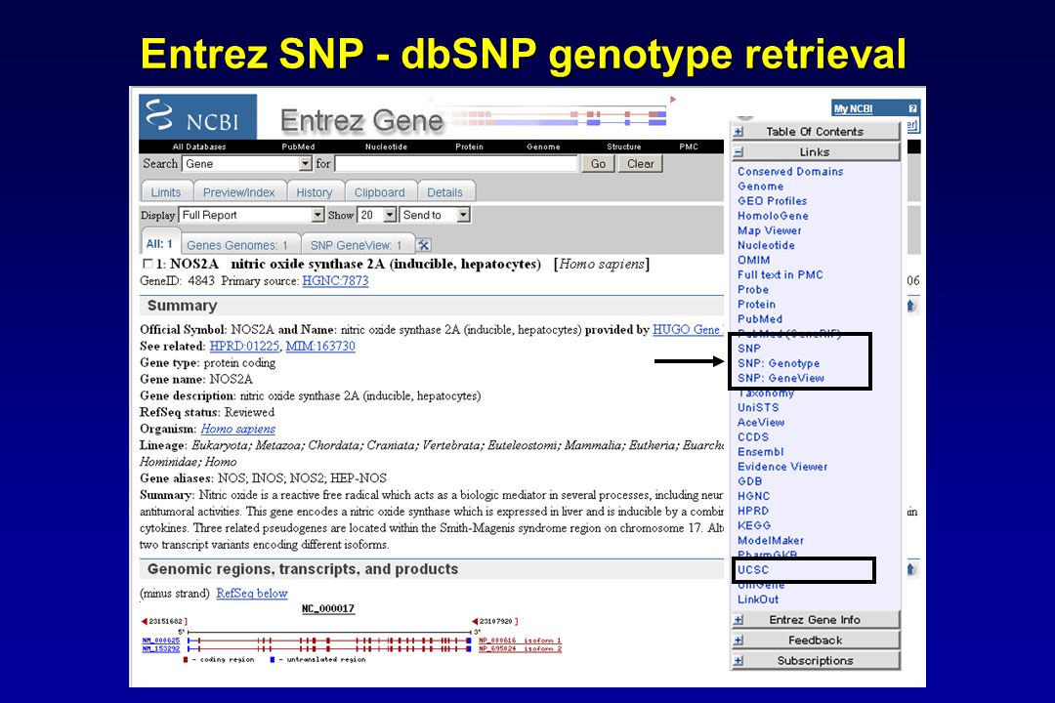Viewport: 1055px width, 703px height.
Task: Open the NP_000616 isoform 1 link
Action: tap(520, 641)
